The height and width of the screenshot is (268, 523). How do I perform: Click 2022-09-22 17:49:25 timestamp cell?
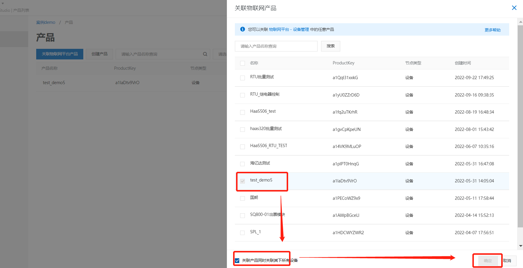point(474,78)
